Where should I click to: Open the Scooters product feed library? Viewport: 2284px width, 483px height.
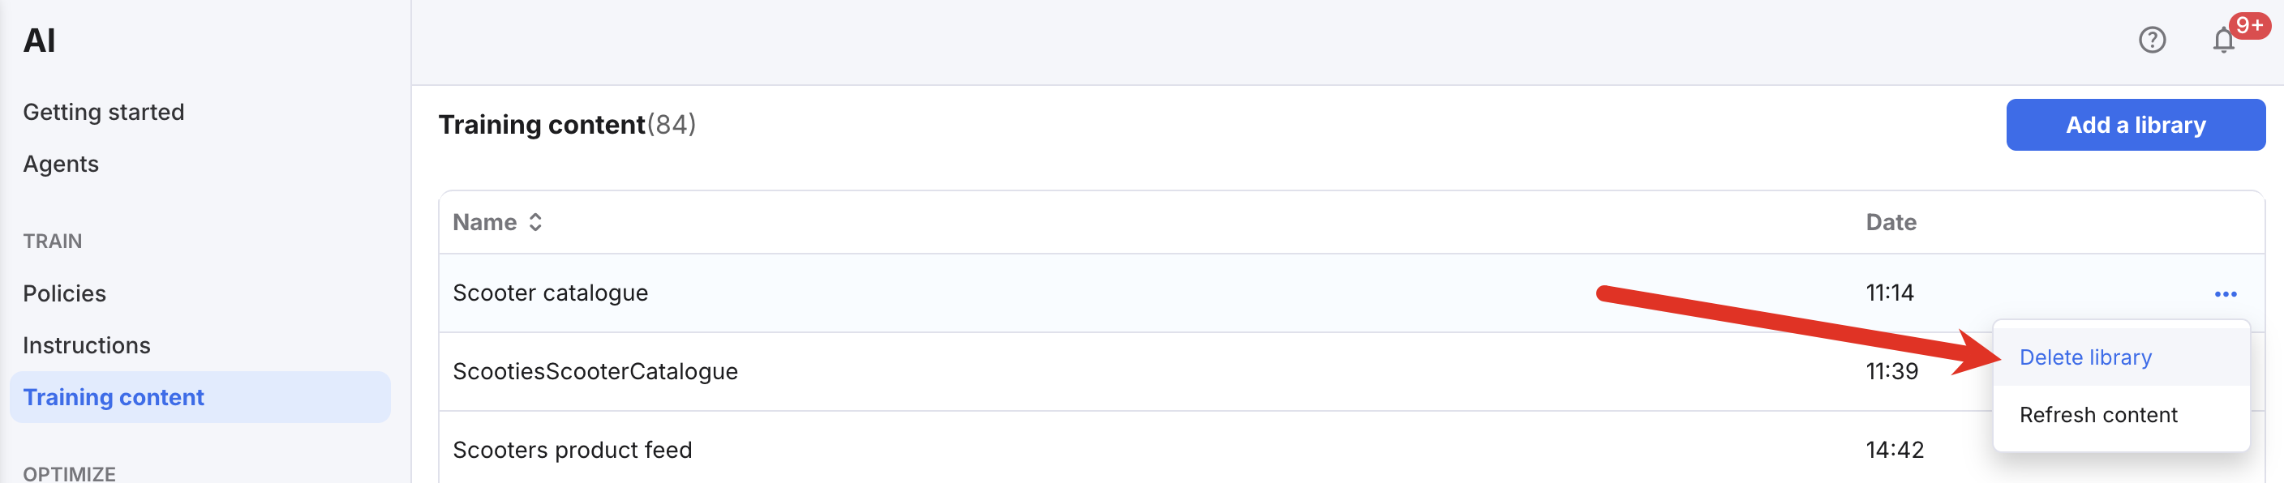point(572,449)
